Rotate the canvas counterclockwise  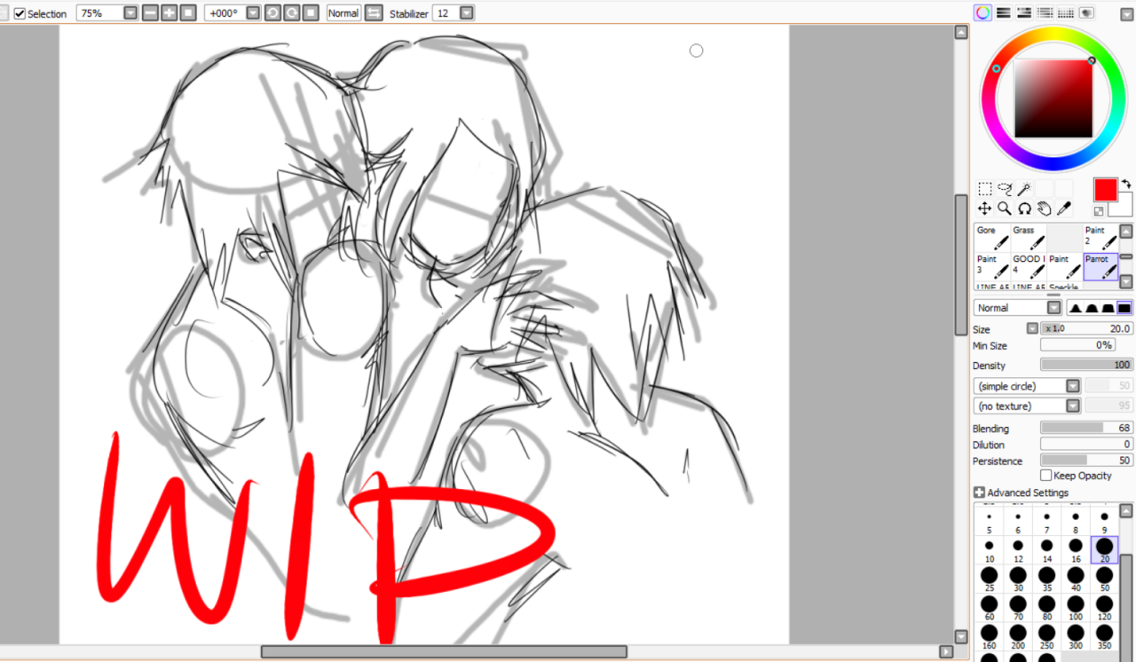click(272, 13)
